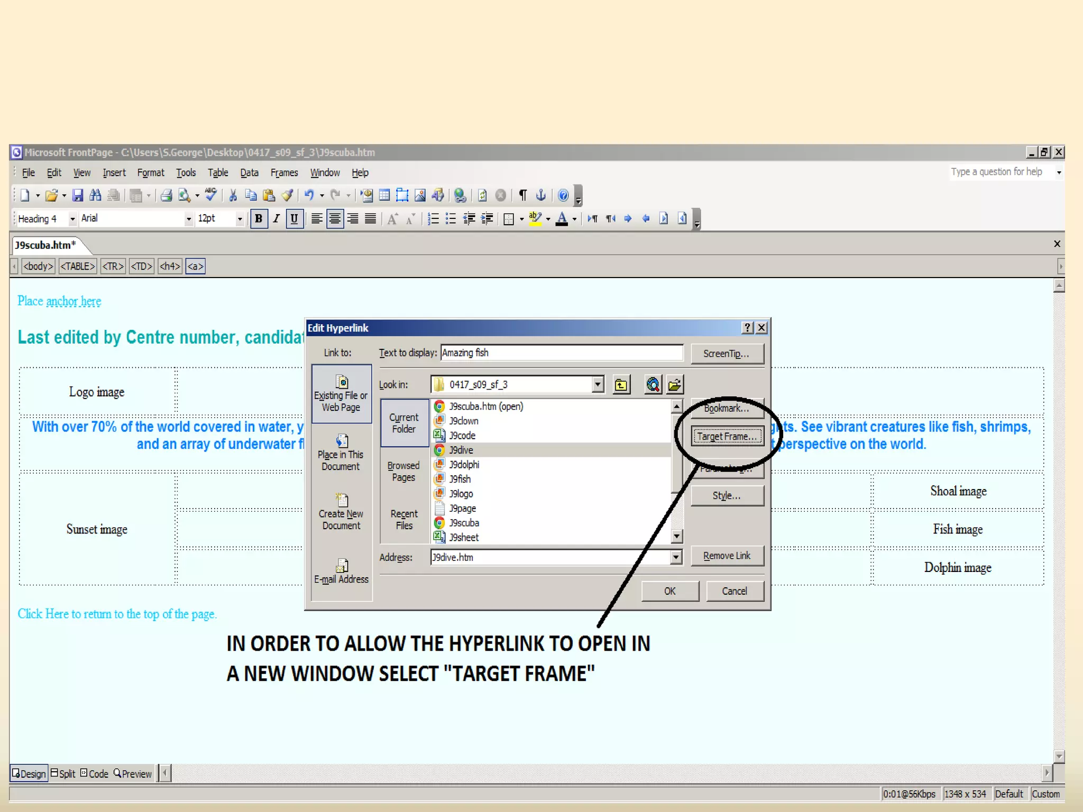The height and width of the screenshot is (812, 1083).
Task: Expand the Look in folder dropdown
Action: click(x=598, y=385)
